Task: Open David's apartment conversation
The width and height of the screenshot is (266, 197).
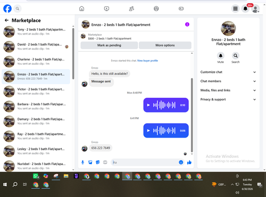Action: pos(36,47)
